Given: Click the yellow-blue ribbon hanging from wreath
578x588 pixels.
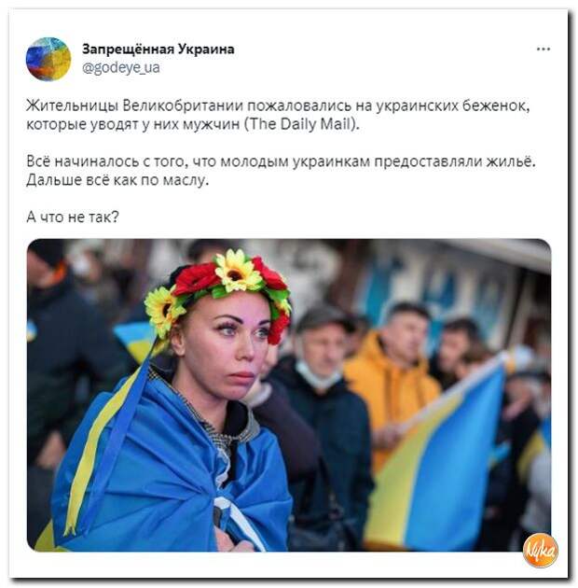Looking at the screenshot, I should pos(113,431).
